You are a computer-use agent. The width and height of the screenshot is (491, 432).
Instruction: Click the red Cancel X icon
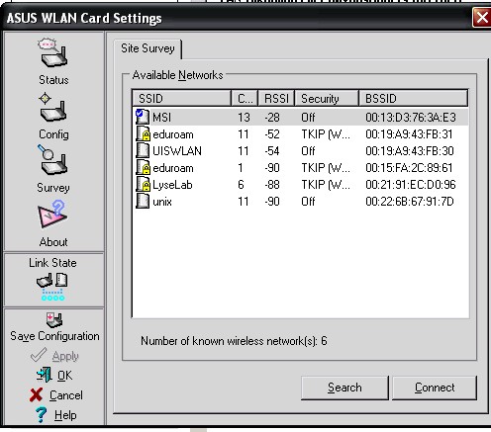(x=36, y=394)
